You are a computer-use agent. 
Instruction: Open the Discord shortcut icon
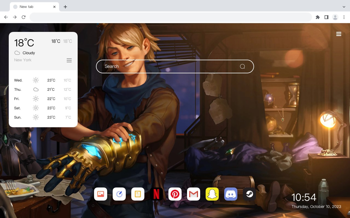pos(231,194)
